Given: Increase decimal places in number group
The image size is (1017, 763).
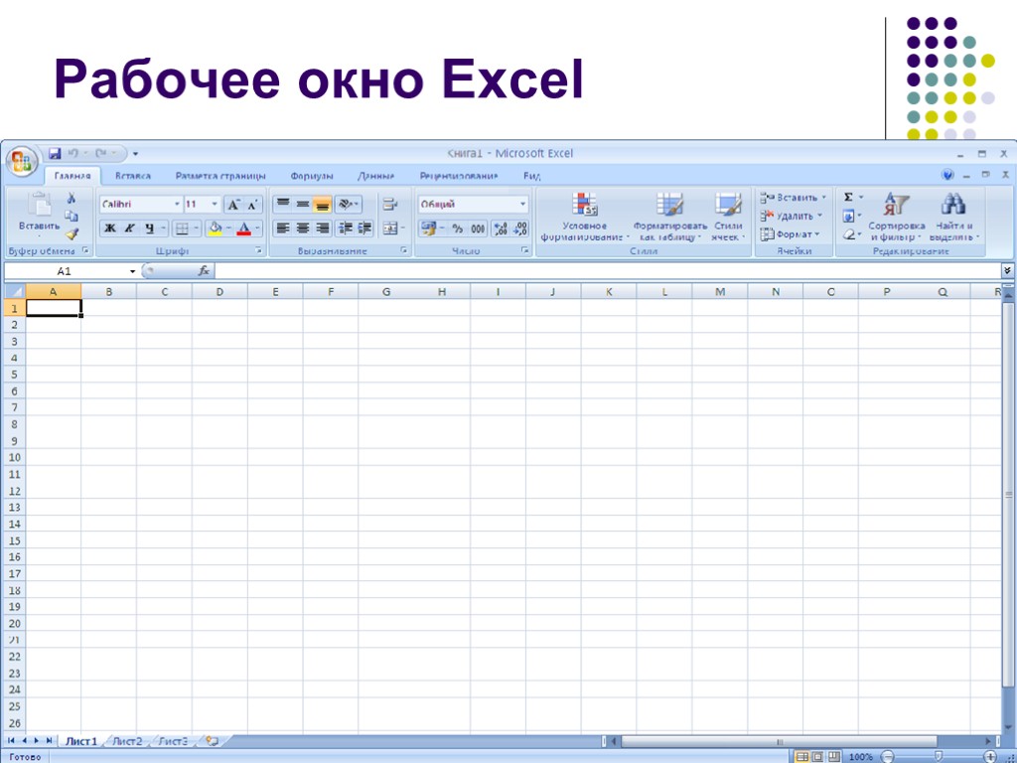Looking at the screenshot, I should 501,228.
